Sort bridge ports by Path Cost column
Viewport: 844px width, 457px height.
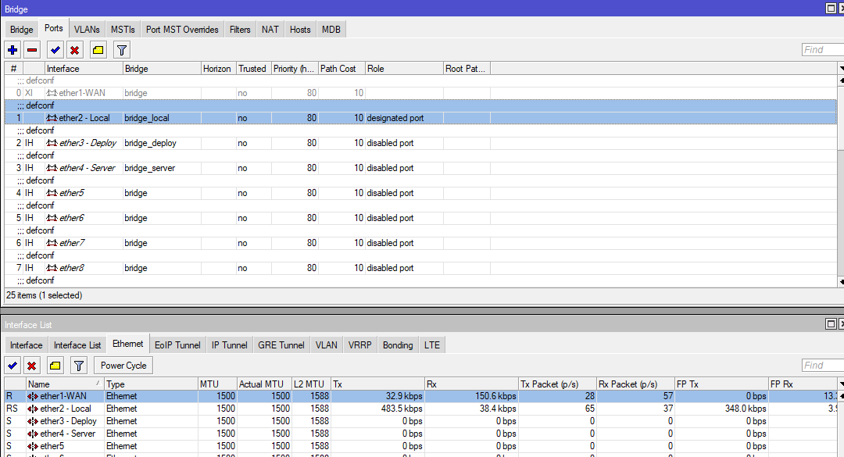(x=342, y=69)
